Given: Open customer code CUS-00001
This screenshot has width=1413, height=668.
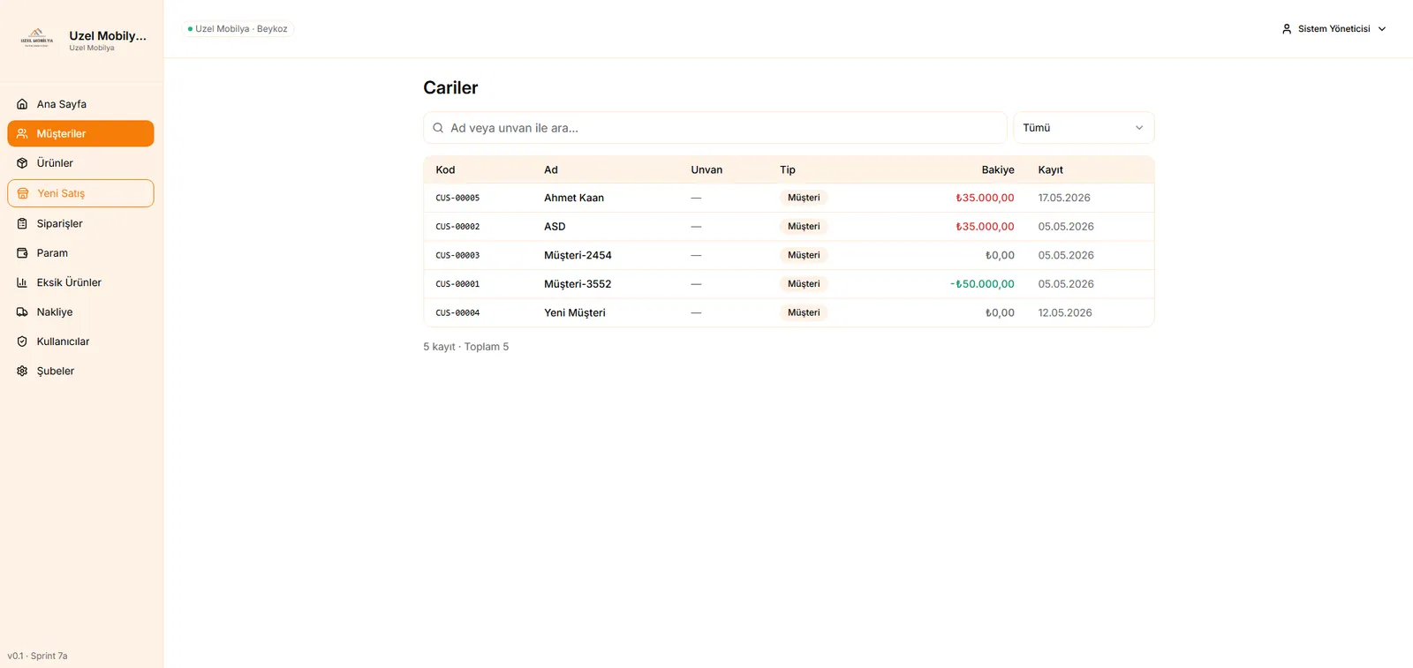Looking at the screenshot, I should tap(457, 284).
